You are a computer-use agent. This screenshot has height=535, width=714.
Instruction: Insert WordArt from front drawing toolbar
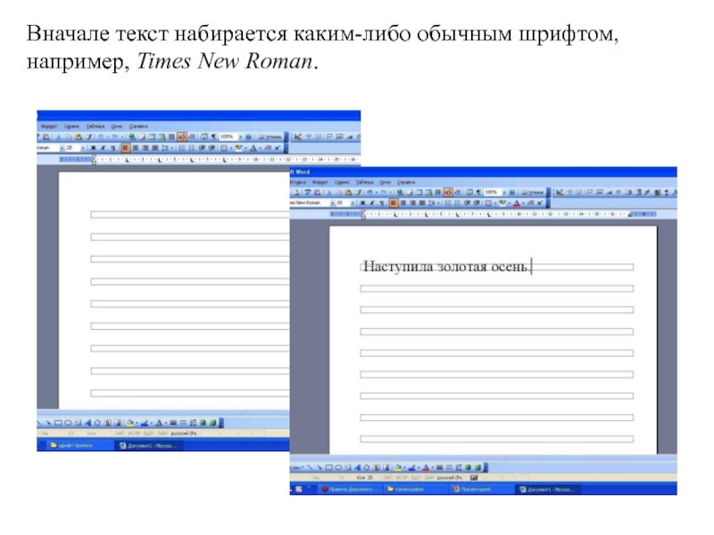pyautogui.click(x=358, y=467)
